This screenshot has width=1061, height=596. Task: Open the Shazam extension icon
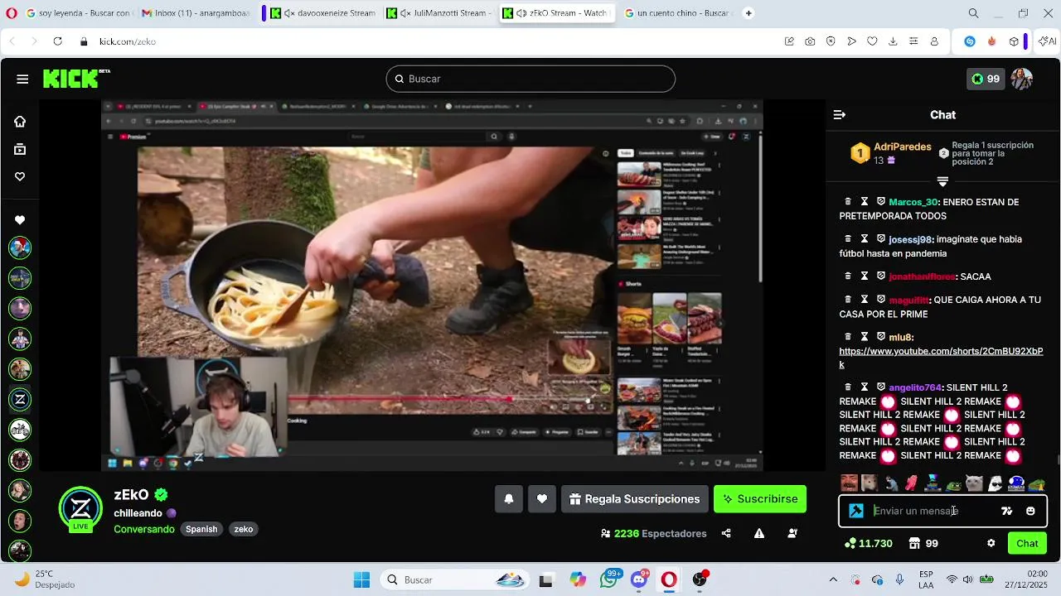click(x=970, y=41)
